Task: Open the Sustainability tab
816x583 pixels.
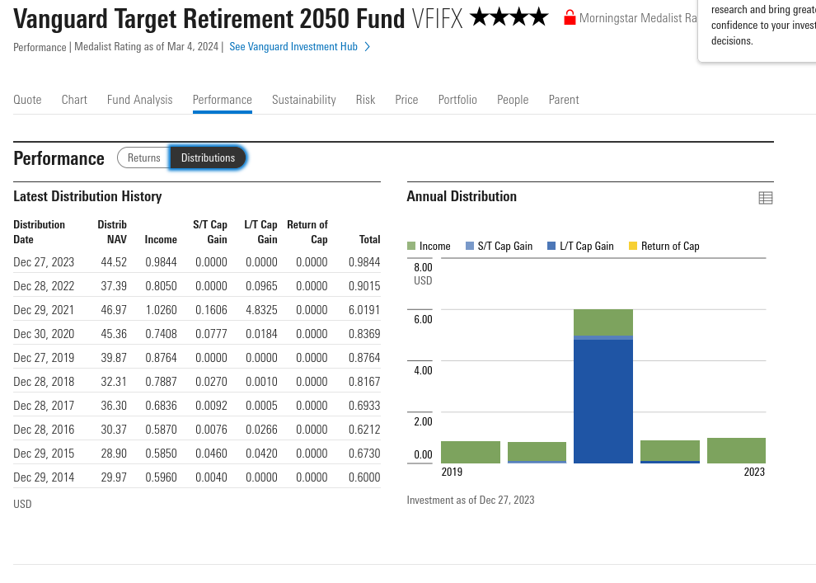Action: click(x=304, y=100)
